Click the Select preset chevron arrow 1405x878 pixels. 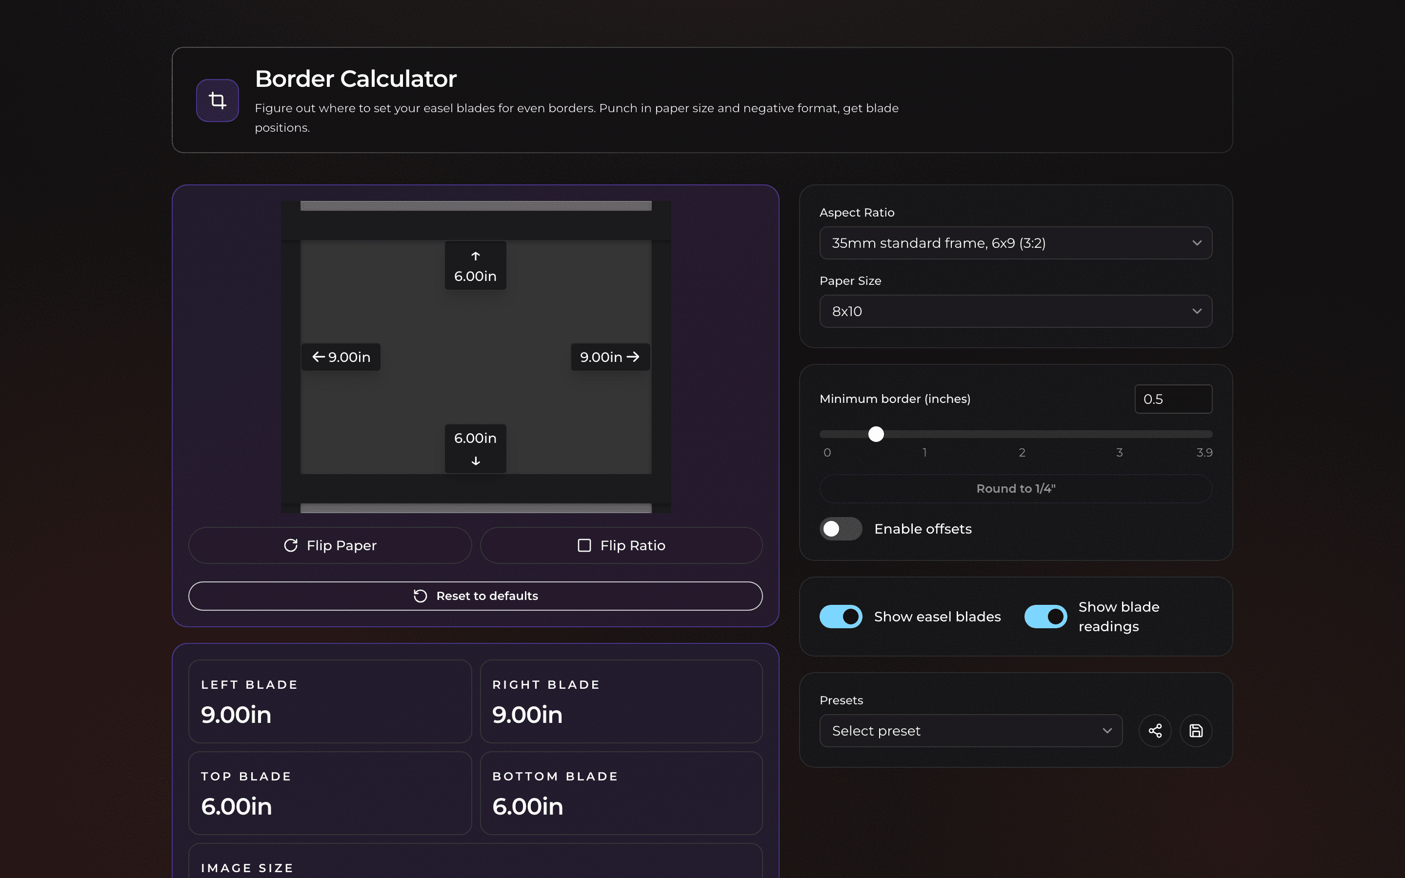(1107, 731)
